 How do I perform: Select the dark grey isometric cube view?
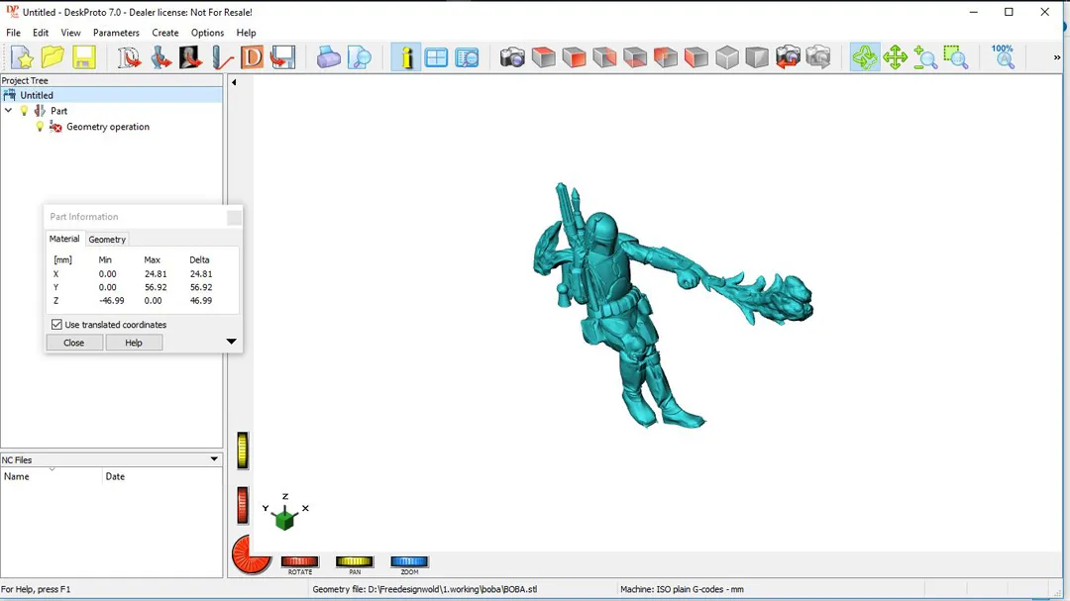click(x=757, y=57)
